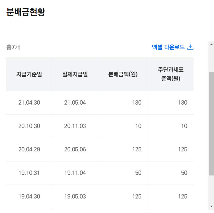Click the 총7개 count label
Viewport: 214px width, 213px height.
coord(13,47)
